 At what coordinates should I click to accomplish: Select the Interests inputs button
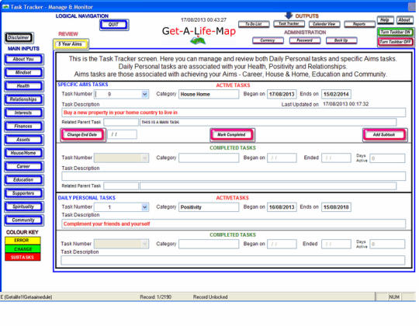click(24, 113)
